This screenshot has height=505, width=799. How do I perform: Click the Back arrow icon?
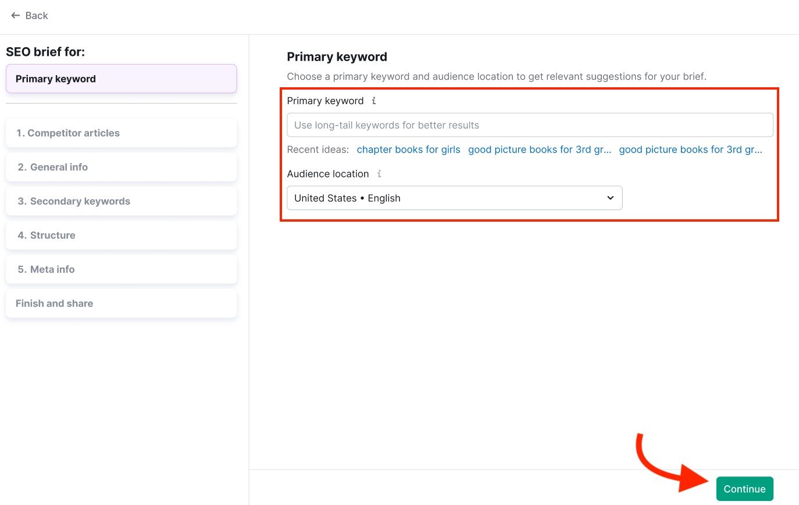[15, 16]
